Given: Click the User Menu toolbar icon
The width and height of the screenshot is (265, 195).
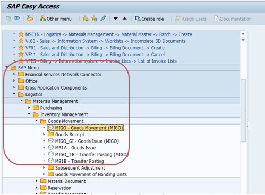Looking at the screenshot, I should click(8, 19).
